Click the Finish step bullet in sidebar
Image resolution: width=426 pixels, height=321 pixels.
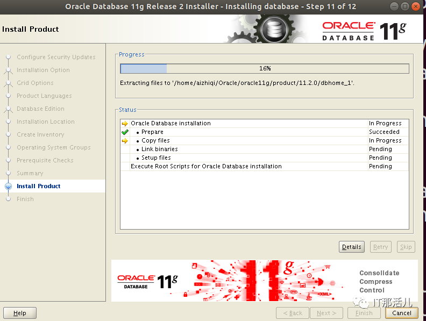tap(9, 199)
